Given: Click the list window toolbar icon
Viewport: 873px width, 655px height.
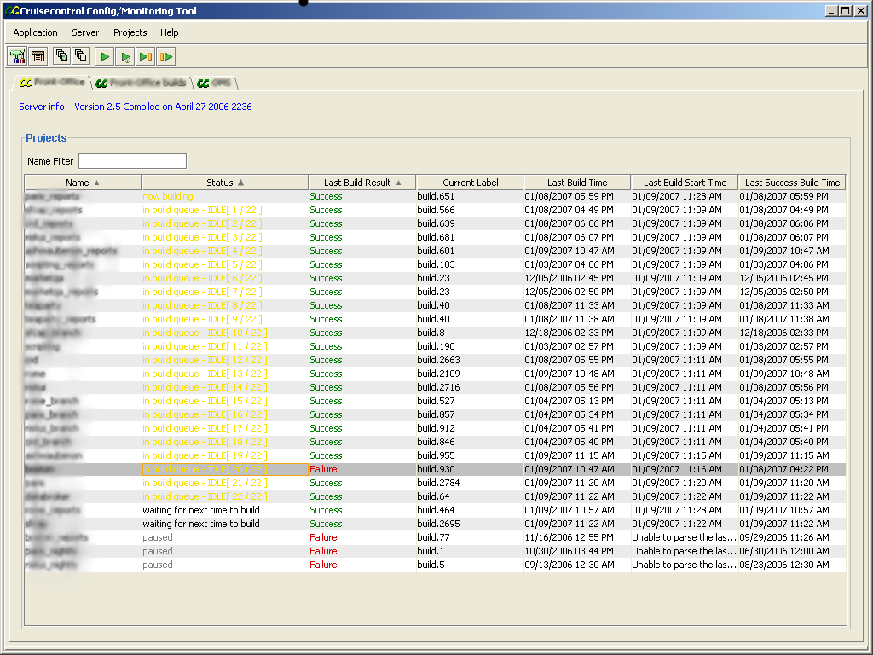Looking at the screenshot, I should [38, 56].
